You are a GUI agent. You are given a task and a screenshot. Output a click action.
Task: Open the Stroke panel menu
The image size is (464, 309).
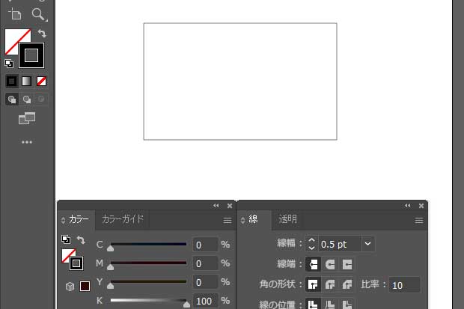(419, 221)
